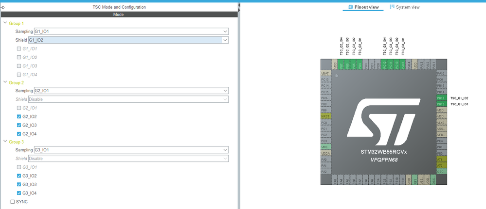Enable the SYNC checkbox
Image resolution: width=486 pixels, height=209 pixels.
click(x=13, y=202)
